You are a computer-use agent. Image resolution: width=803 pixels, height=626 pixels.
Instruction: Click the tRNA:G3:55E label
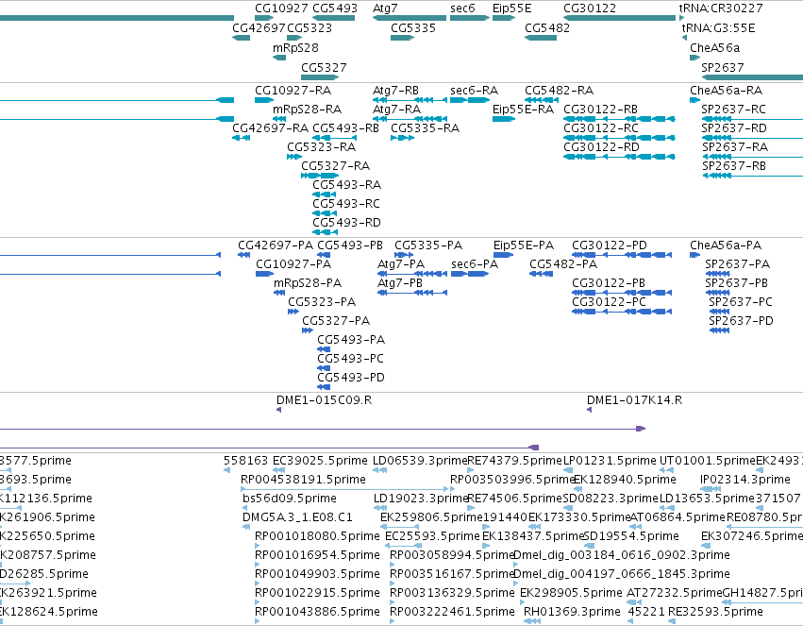pyautogui.click(x=718, y=28)
